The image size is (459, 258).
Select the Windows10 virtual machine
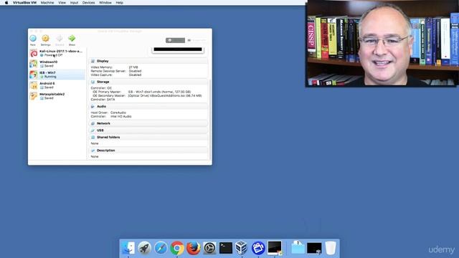tap(57, 64)
